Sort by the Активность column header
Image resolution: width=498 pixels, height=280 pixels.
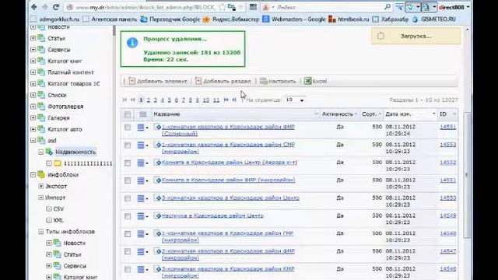tap(339, 114)
